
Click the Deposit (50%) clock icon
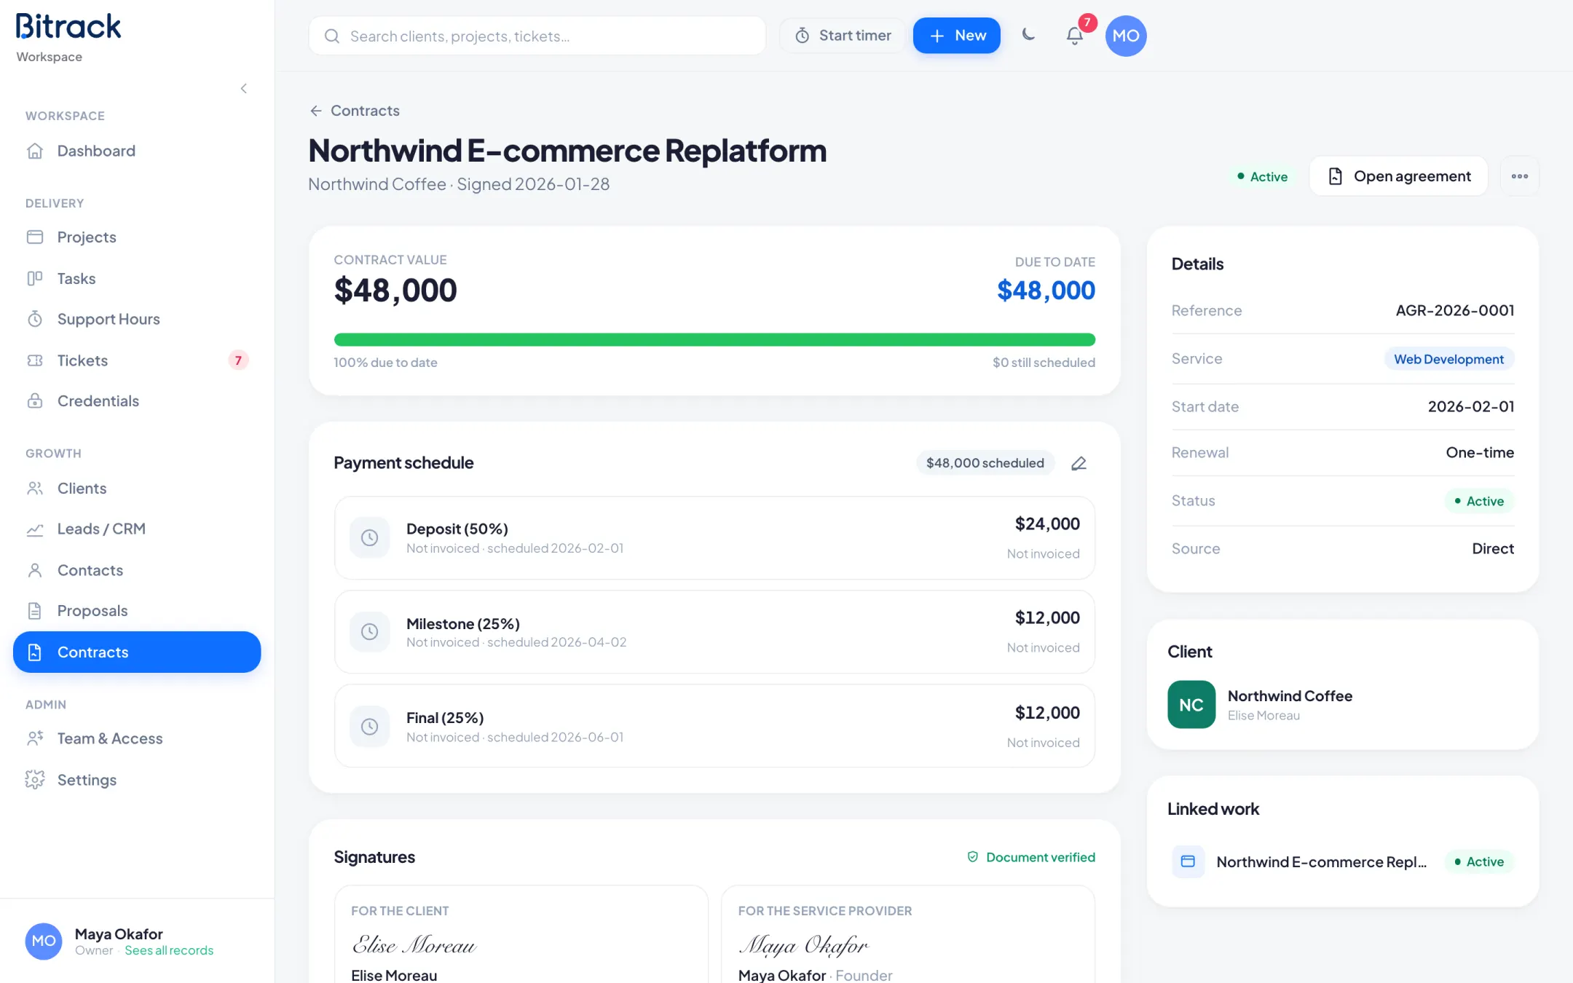(370, 537)
